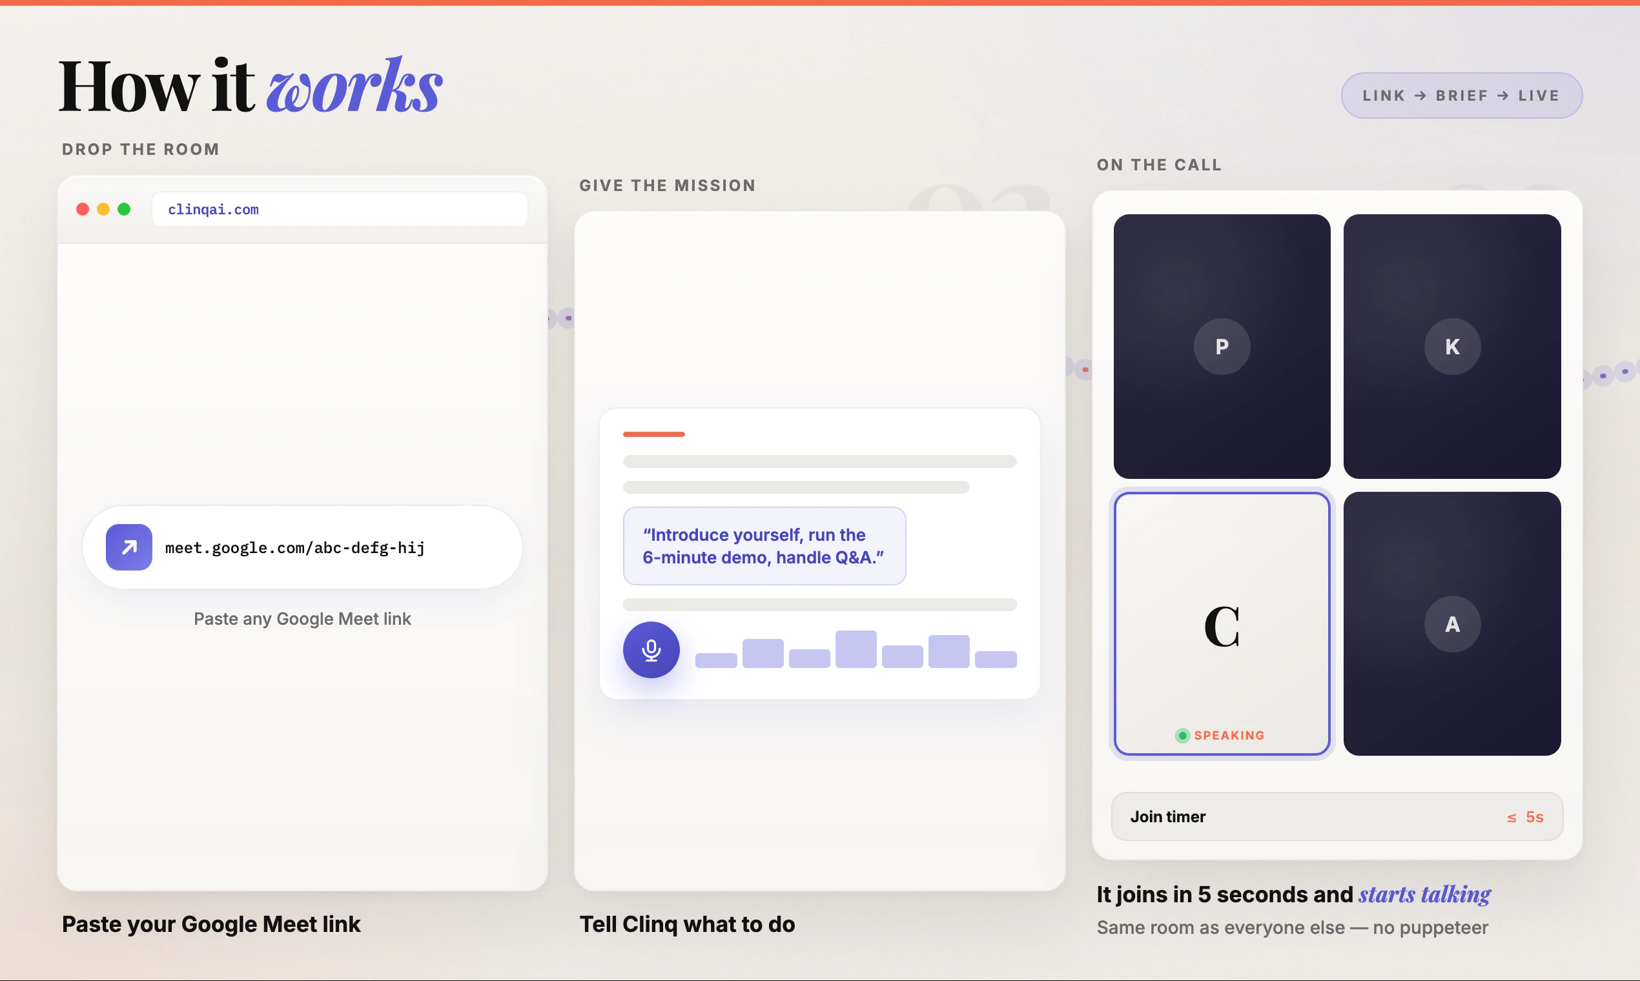Click the yellow window control dot

(103, 210)
